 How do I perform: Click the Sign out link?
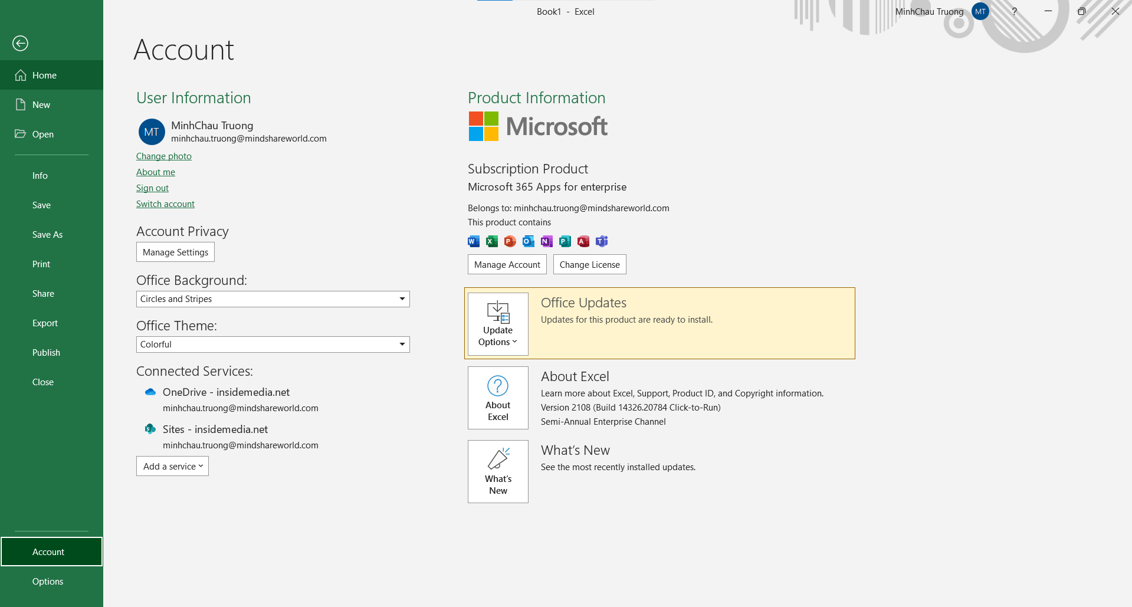tap(152, 188)
